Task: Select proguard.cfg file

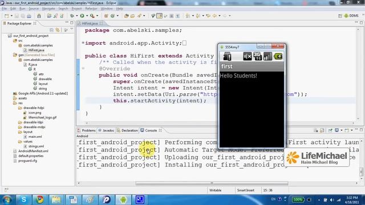Action: coord(25,161)
